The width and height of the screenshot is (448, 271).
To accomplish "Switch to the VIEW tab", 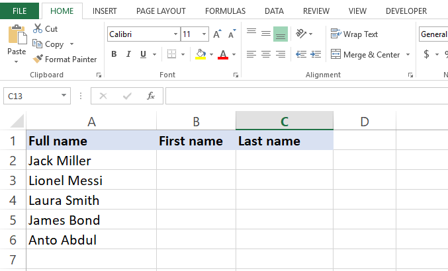I will pos(357,11).
